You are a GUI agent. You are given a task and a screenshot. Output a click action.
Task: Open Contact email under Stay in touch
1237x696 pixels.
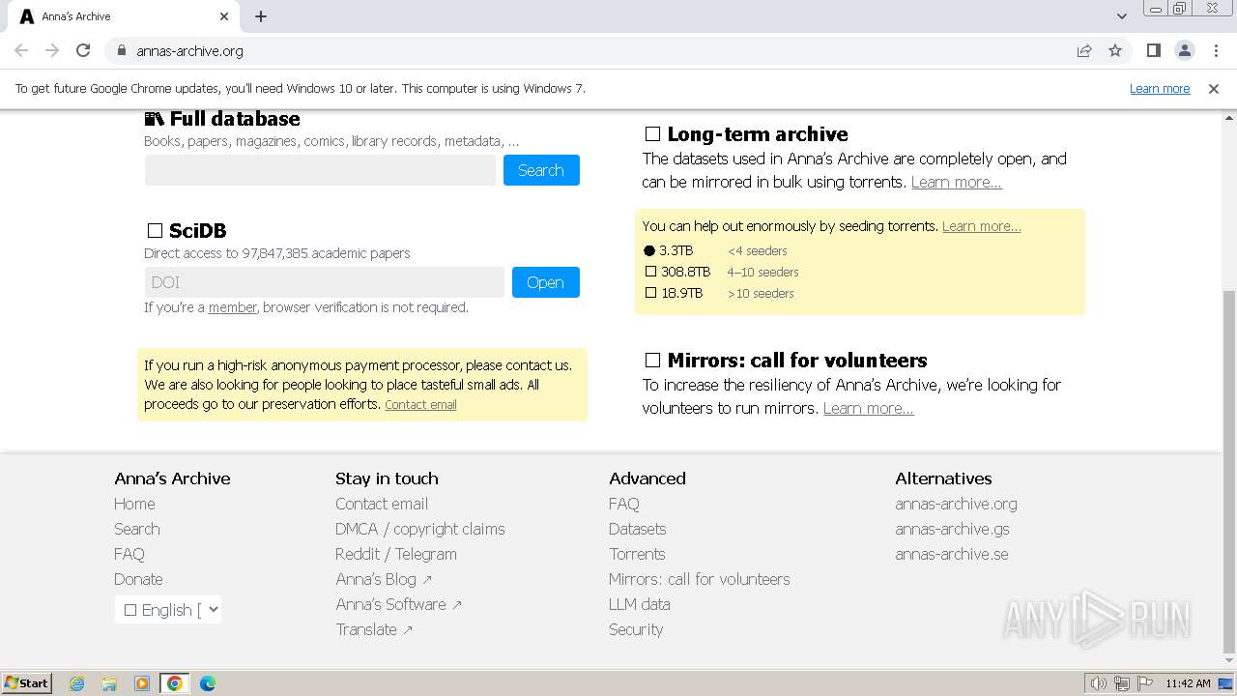tap(382, 504)
